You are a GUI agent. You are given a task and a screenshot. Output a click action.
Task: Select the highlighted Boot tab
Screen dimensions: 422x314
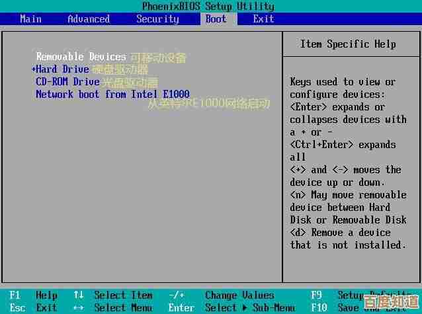coord(216,19)
